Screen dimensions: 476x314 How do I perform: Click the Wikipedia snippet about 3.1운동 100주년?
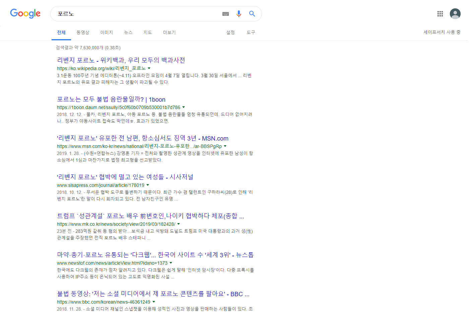pyautogui.click(x=154, y=79)
